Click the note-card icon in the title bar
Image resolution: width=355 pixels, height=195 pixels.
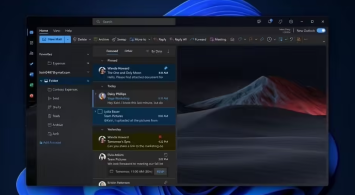coord(259,22)
